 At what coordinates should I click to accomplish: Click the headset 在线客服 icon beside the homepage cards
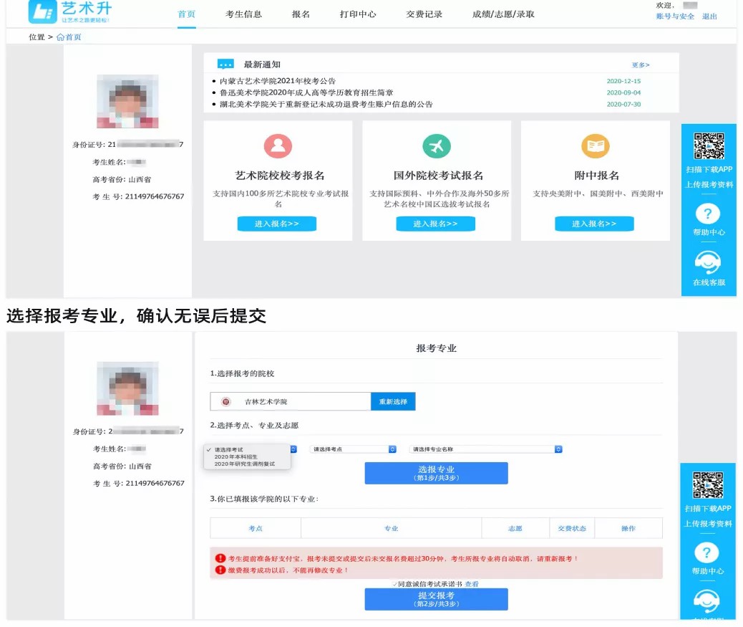708,263
